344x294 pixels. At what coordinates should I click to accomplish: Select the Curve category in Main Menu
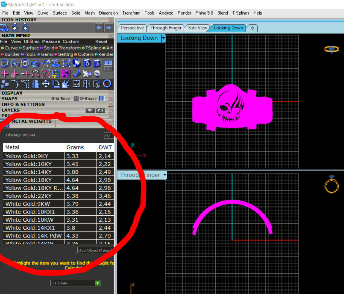coord(9,48)
